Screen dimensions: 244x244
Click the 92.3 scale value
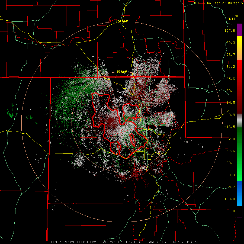click(231, 43)
